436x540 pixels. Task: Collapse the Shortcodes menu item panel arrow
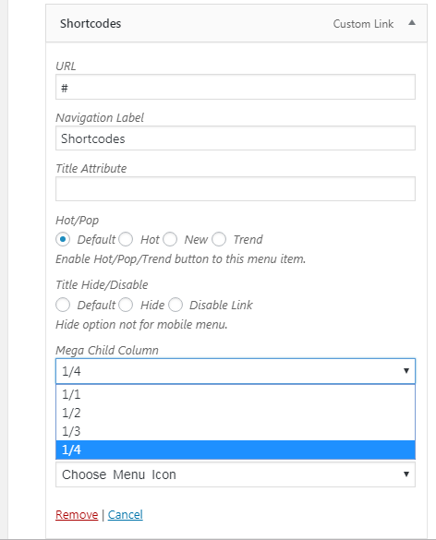click(x=412, y=23)
